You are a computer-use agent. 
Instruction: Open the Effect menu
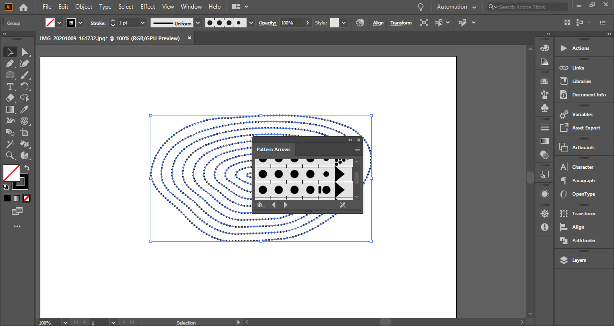click(148, 7)
